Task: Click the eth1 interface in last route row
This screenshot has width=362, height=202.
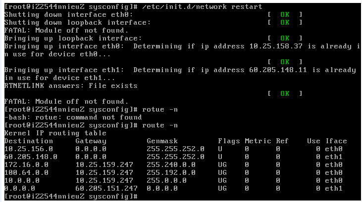Action: click(x=334, y=188)
